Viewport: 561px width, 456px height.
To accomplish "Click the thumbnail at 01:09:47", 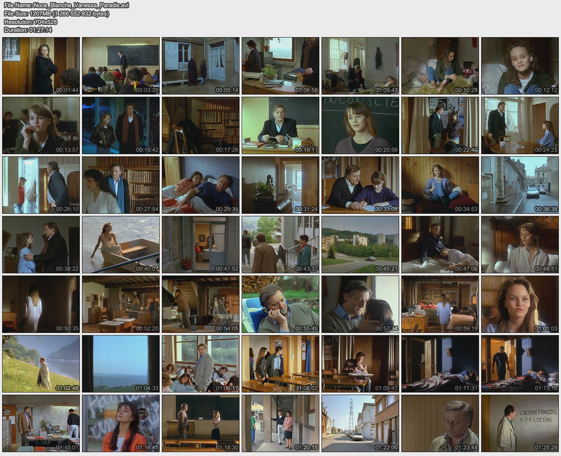I will coord(360,364).
